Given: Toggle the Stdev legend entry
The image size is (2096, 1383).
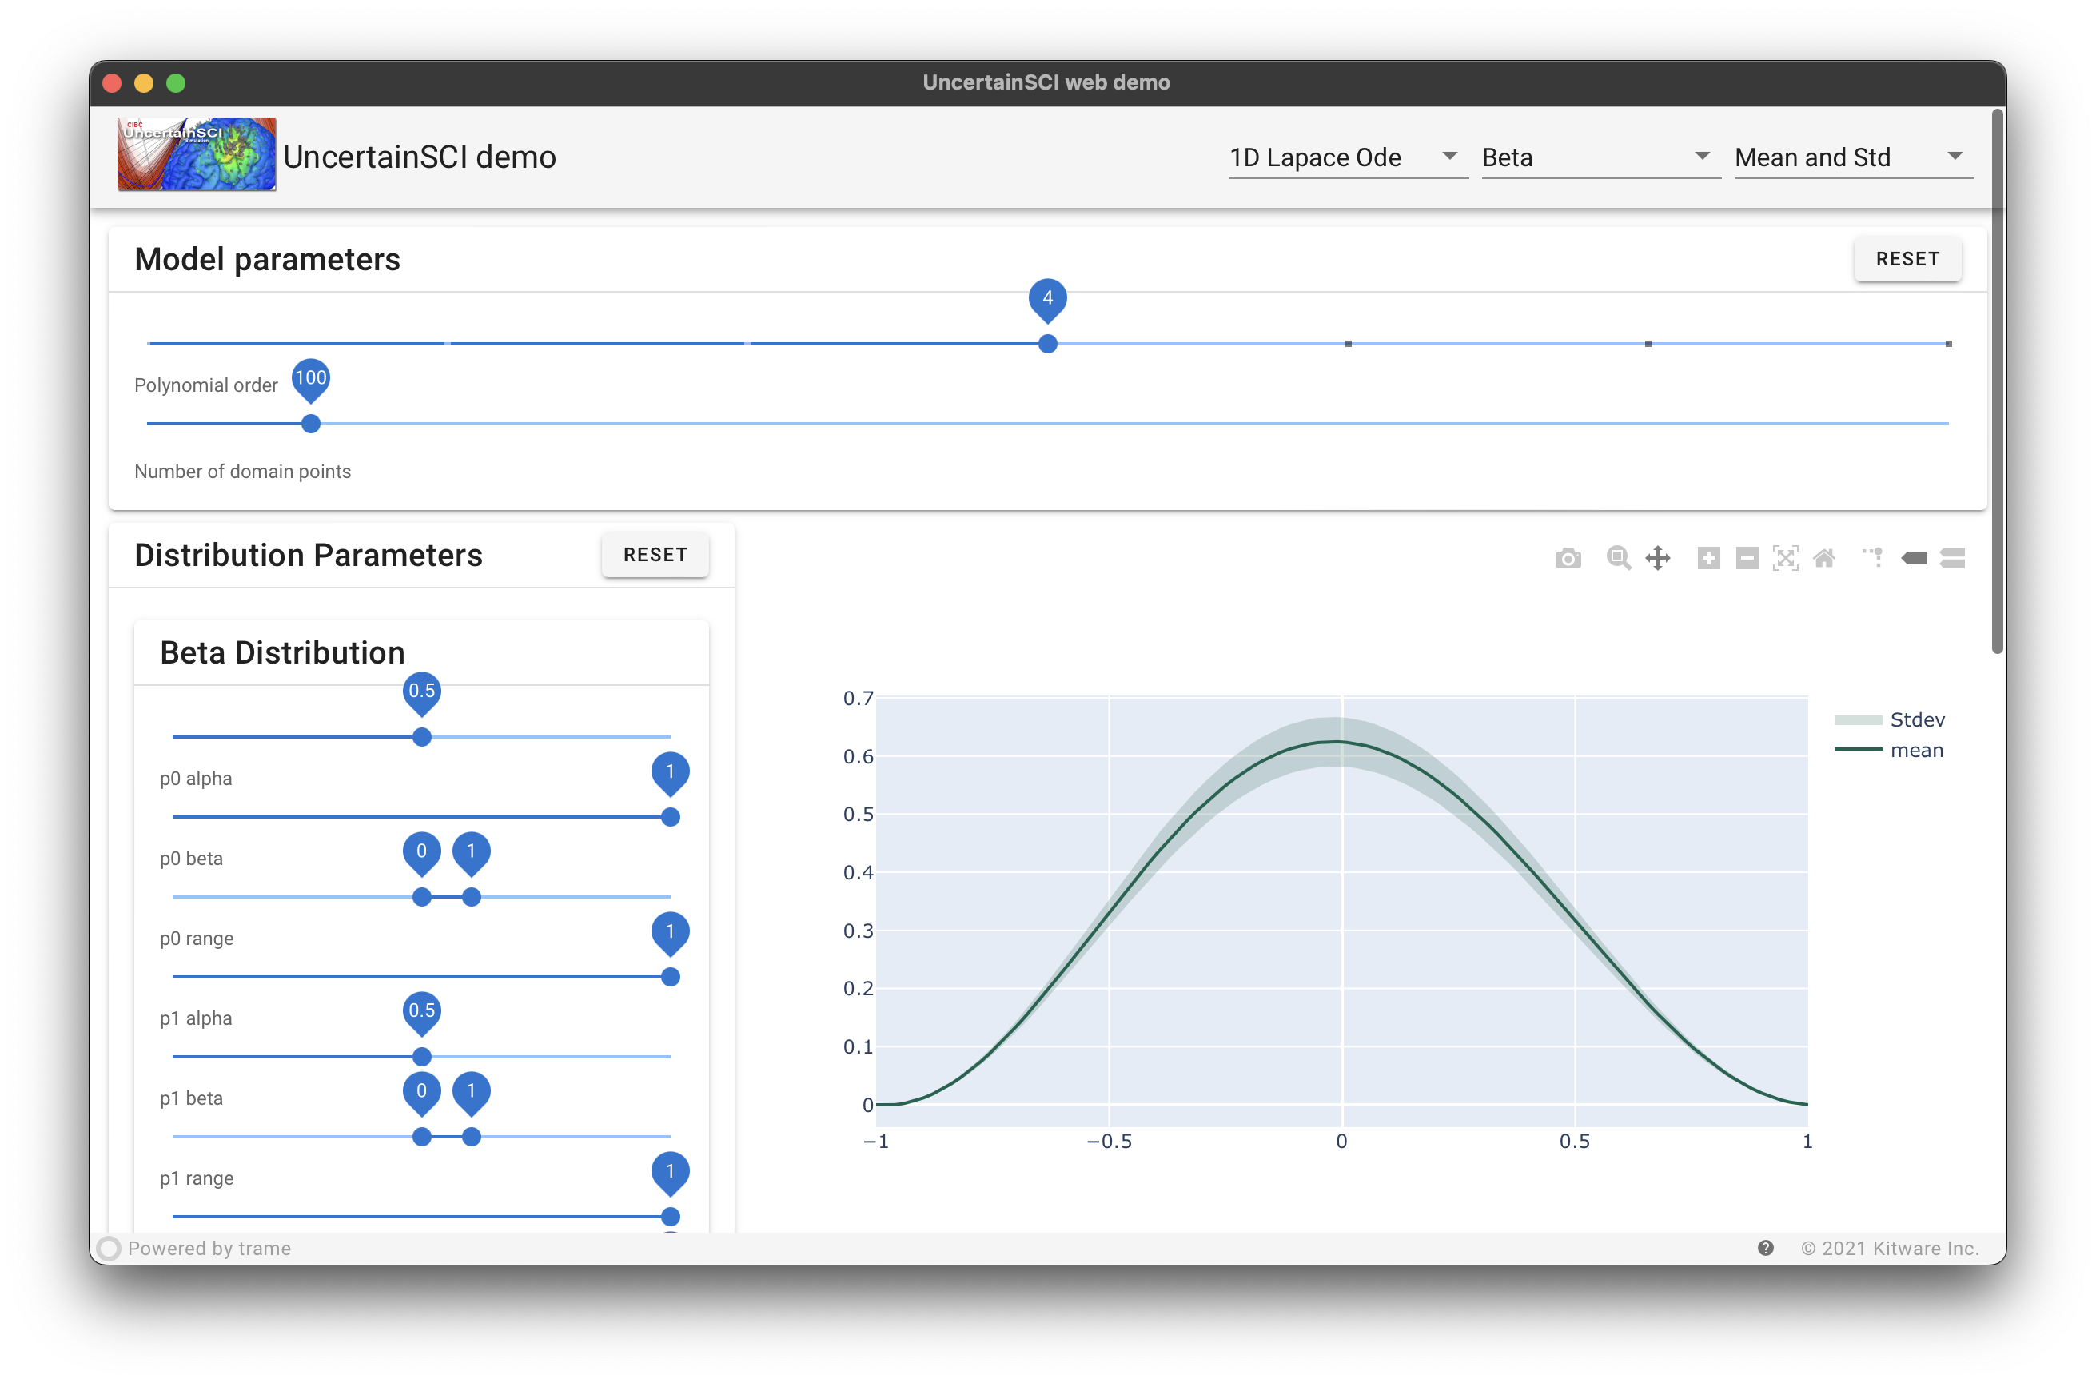Looking at the screenshot, I should [x=1890, y=719].
